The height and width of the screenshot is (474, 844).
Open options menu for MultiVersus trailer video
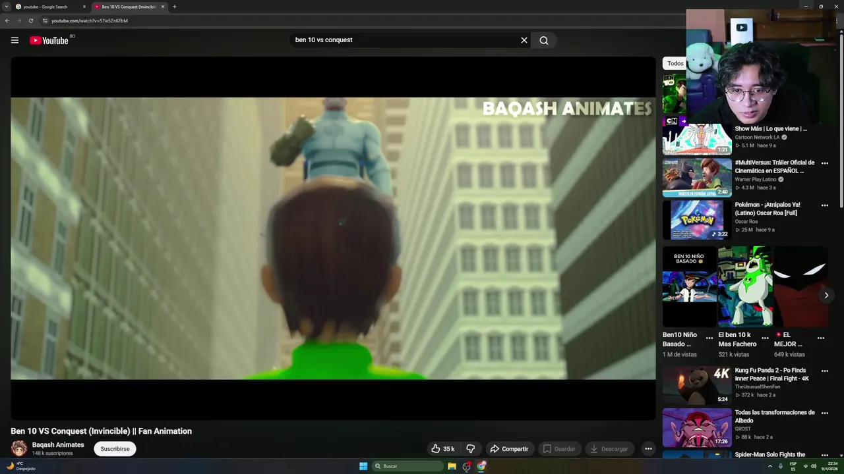tap(824, 163)
